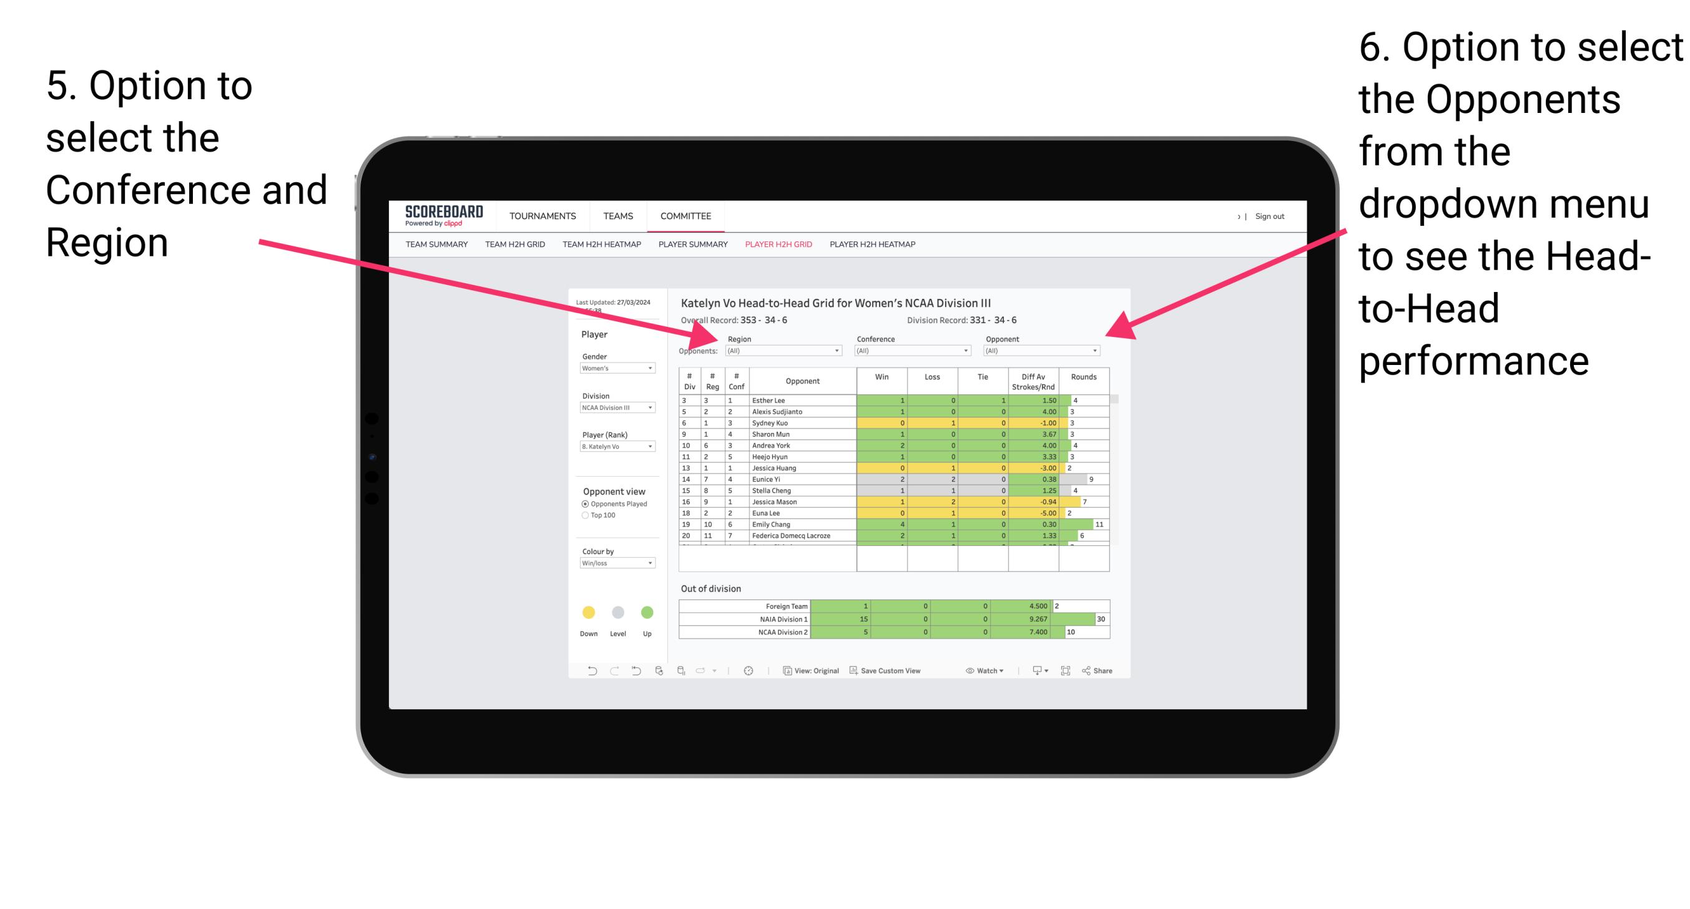This screenshot has height=909, width=1690.
Task: Click the Down colour swatch indicator
Action: pyautogui.click(x=586, y=611)
